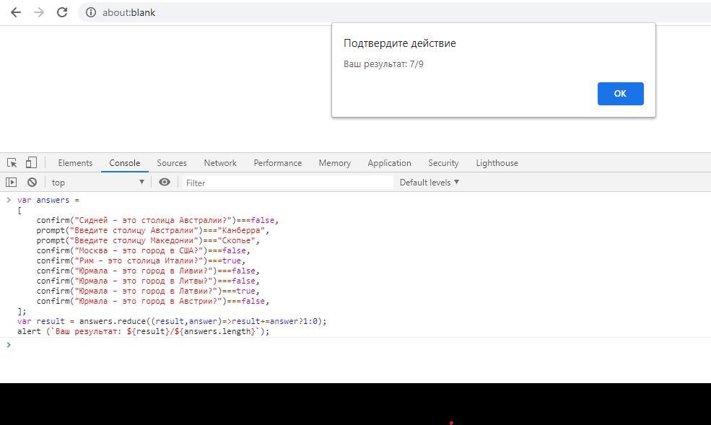
Task: Expand the Default levels dropdown
Action: 429,183
